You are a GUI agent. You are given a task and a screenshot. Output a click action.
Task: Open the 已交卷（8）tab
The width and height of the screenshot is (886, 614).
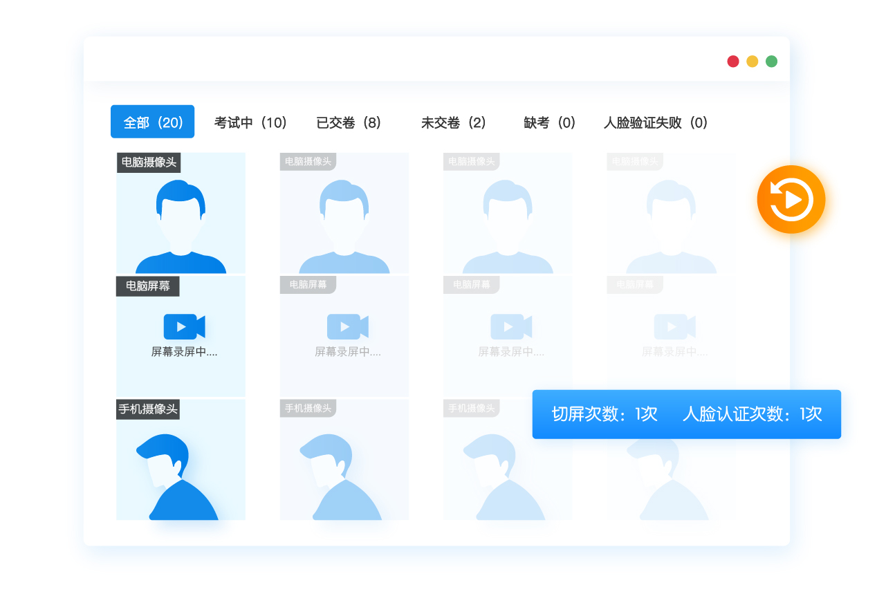coord(349,122)
